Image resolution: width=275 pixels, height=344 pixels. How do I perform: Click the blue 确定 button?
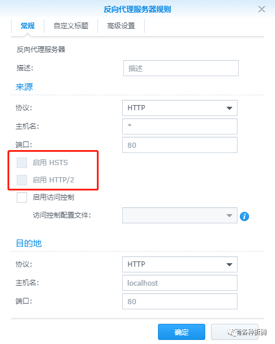pos(182,332)
